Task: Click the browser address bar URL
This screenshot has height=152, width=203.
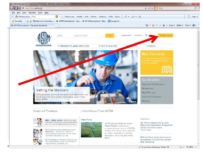Action: coord(33,8)
